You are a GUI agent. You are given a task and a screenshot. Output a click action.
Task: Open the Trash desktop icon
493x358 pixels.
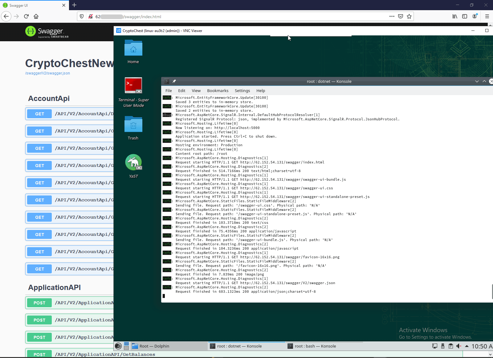click(x=133, y=128)
